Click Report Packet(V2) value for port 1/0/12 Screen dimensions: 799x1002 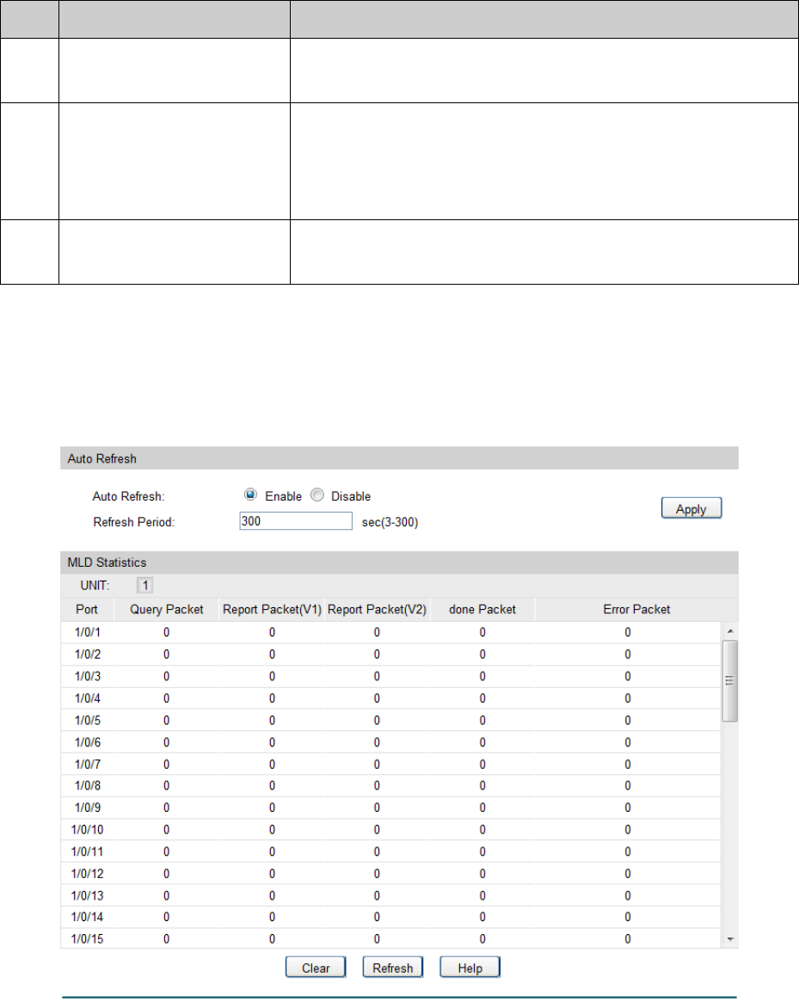(377, 874)
